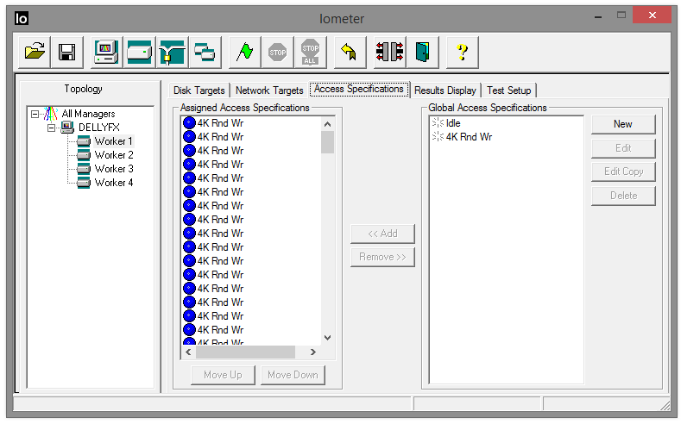Maximize the Iometer window

[x=621, y=16]
